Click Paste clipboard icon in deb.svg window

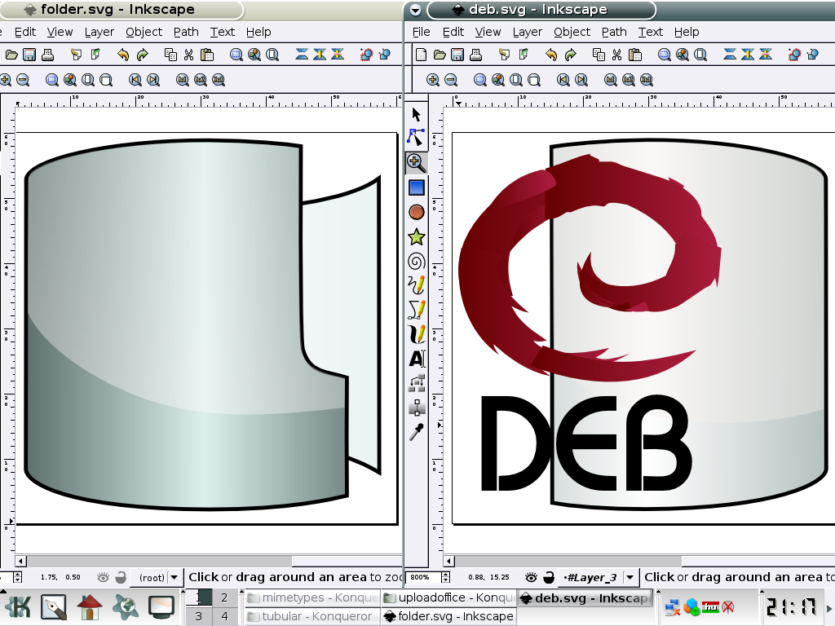click(634, 55)
